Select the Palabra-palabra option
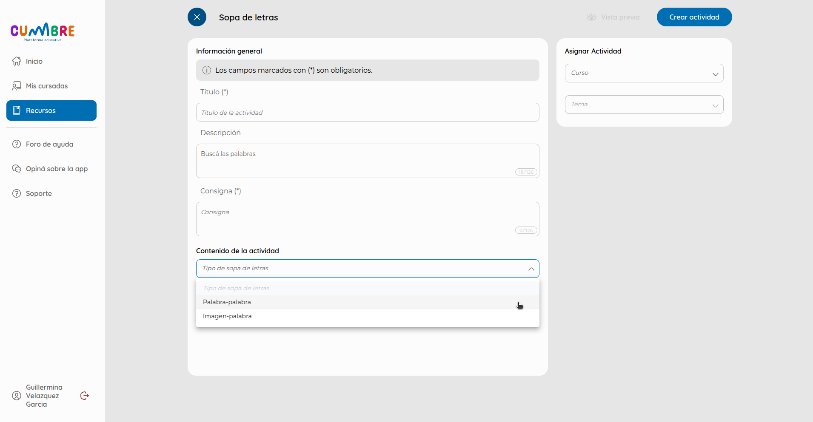This screenshot has width=813, height=422. 368,302
